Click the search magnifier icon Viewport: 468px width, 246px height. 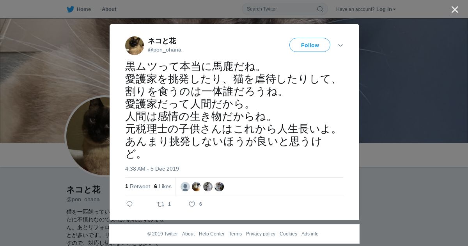pos(320,9)
